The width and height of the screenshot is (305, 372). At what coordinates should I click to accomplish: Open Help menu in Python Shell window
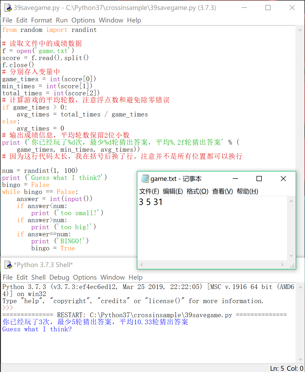pyautogui.click(x=136, y=277)
